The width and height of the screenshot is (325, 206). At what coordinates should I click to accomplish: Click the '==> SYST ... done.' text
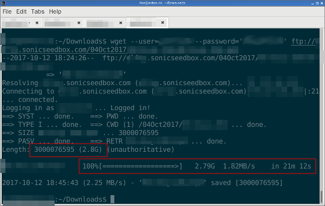(38, 116)
